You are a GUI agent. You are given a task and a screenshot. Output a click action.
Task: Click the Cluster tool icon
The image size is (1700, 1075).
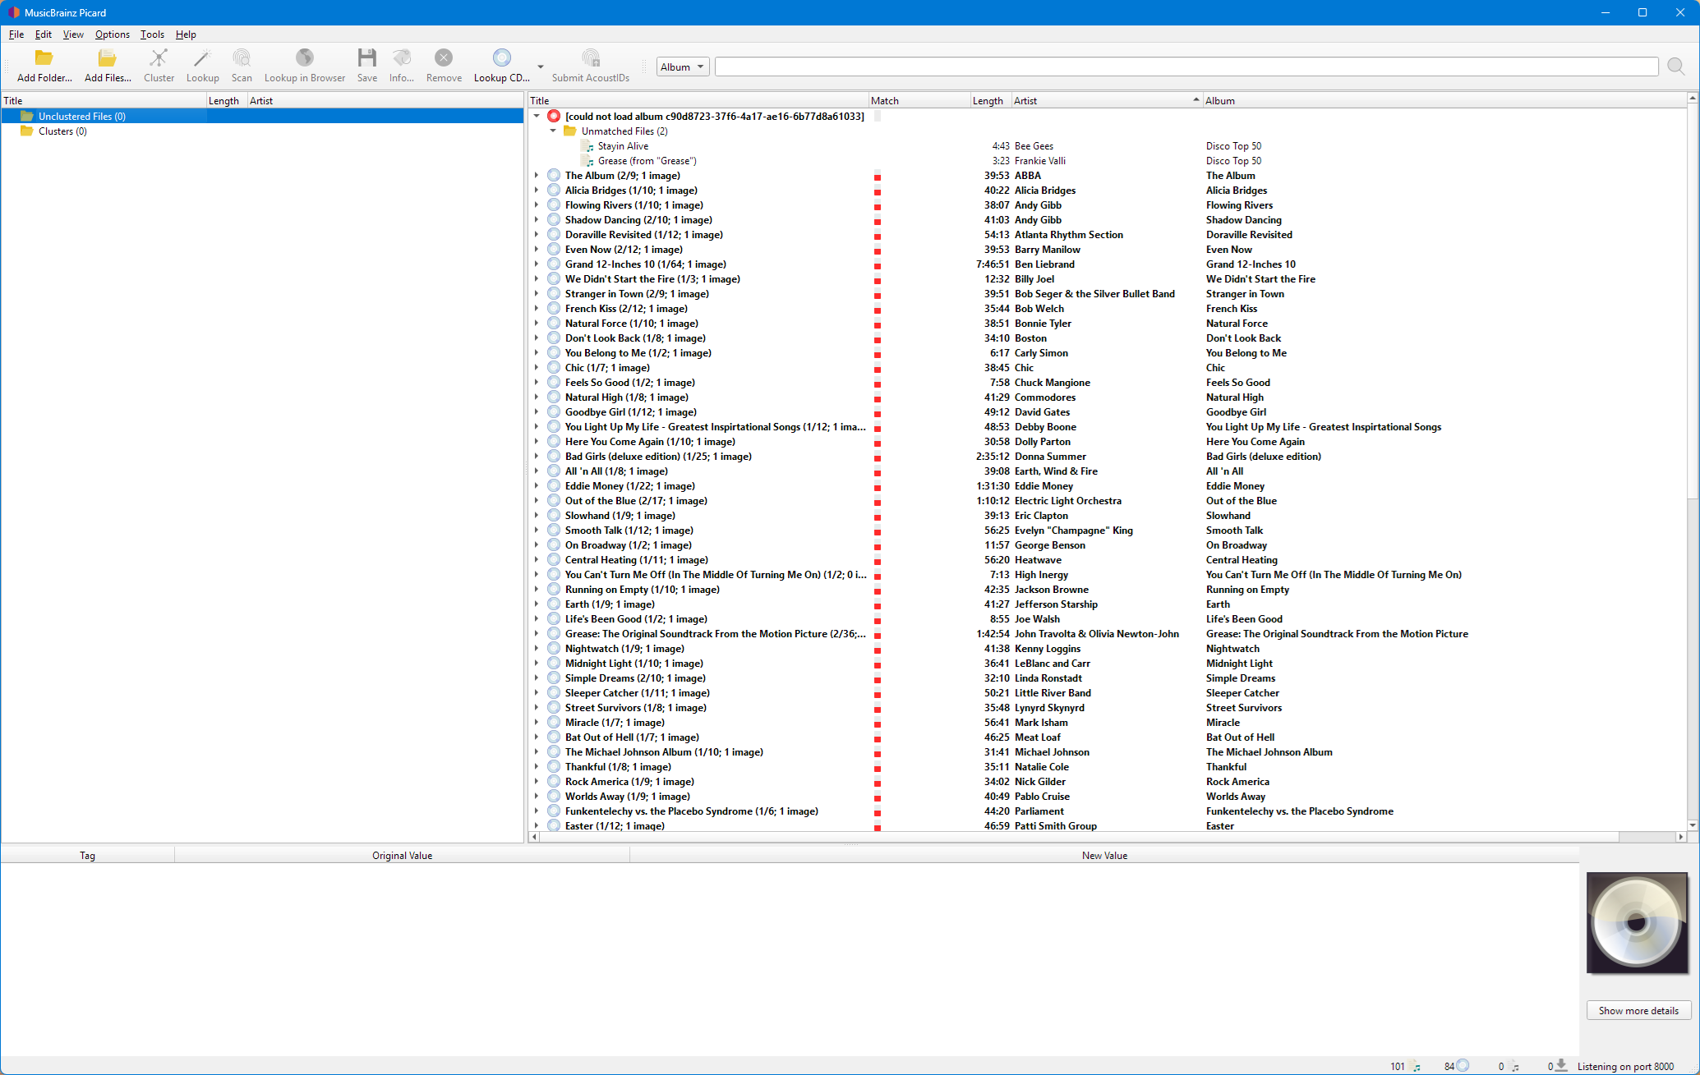(x=159, y=58)
